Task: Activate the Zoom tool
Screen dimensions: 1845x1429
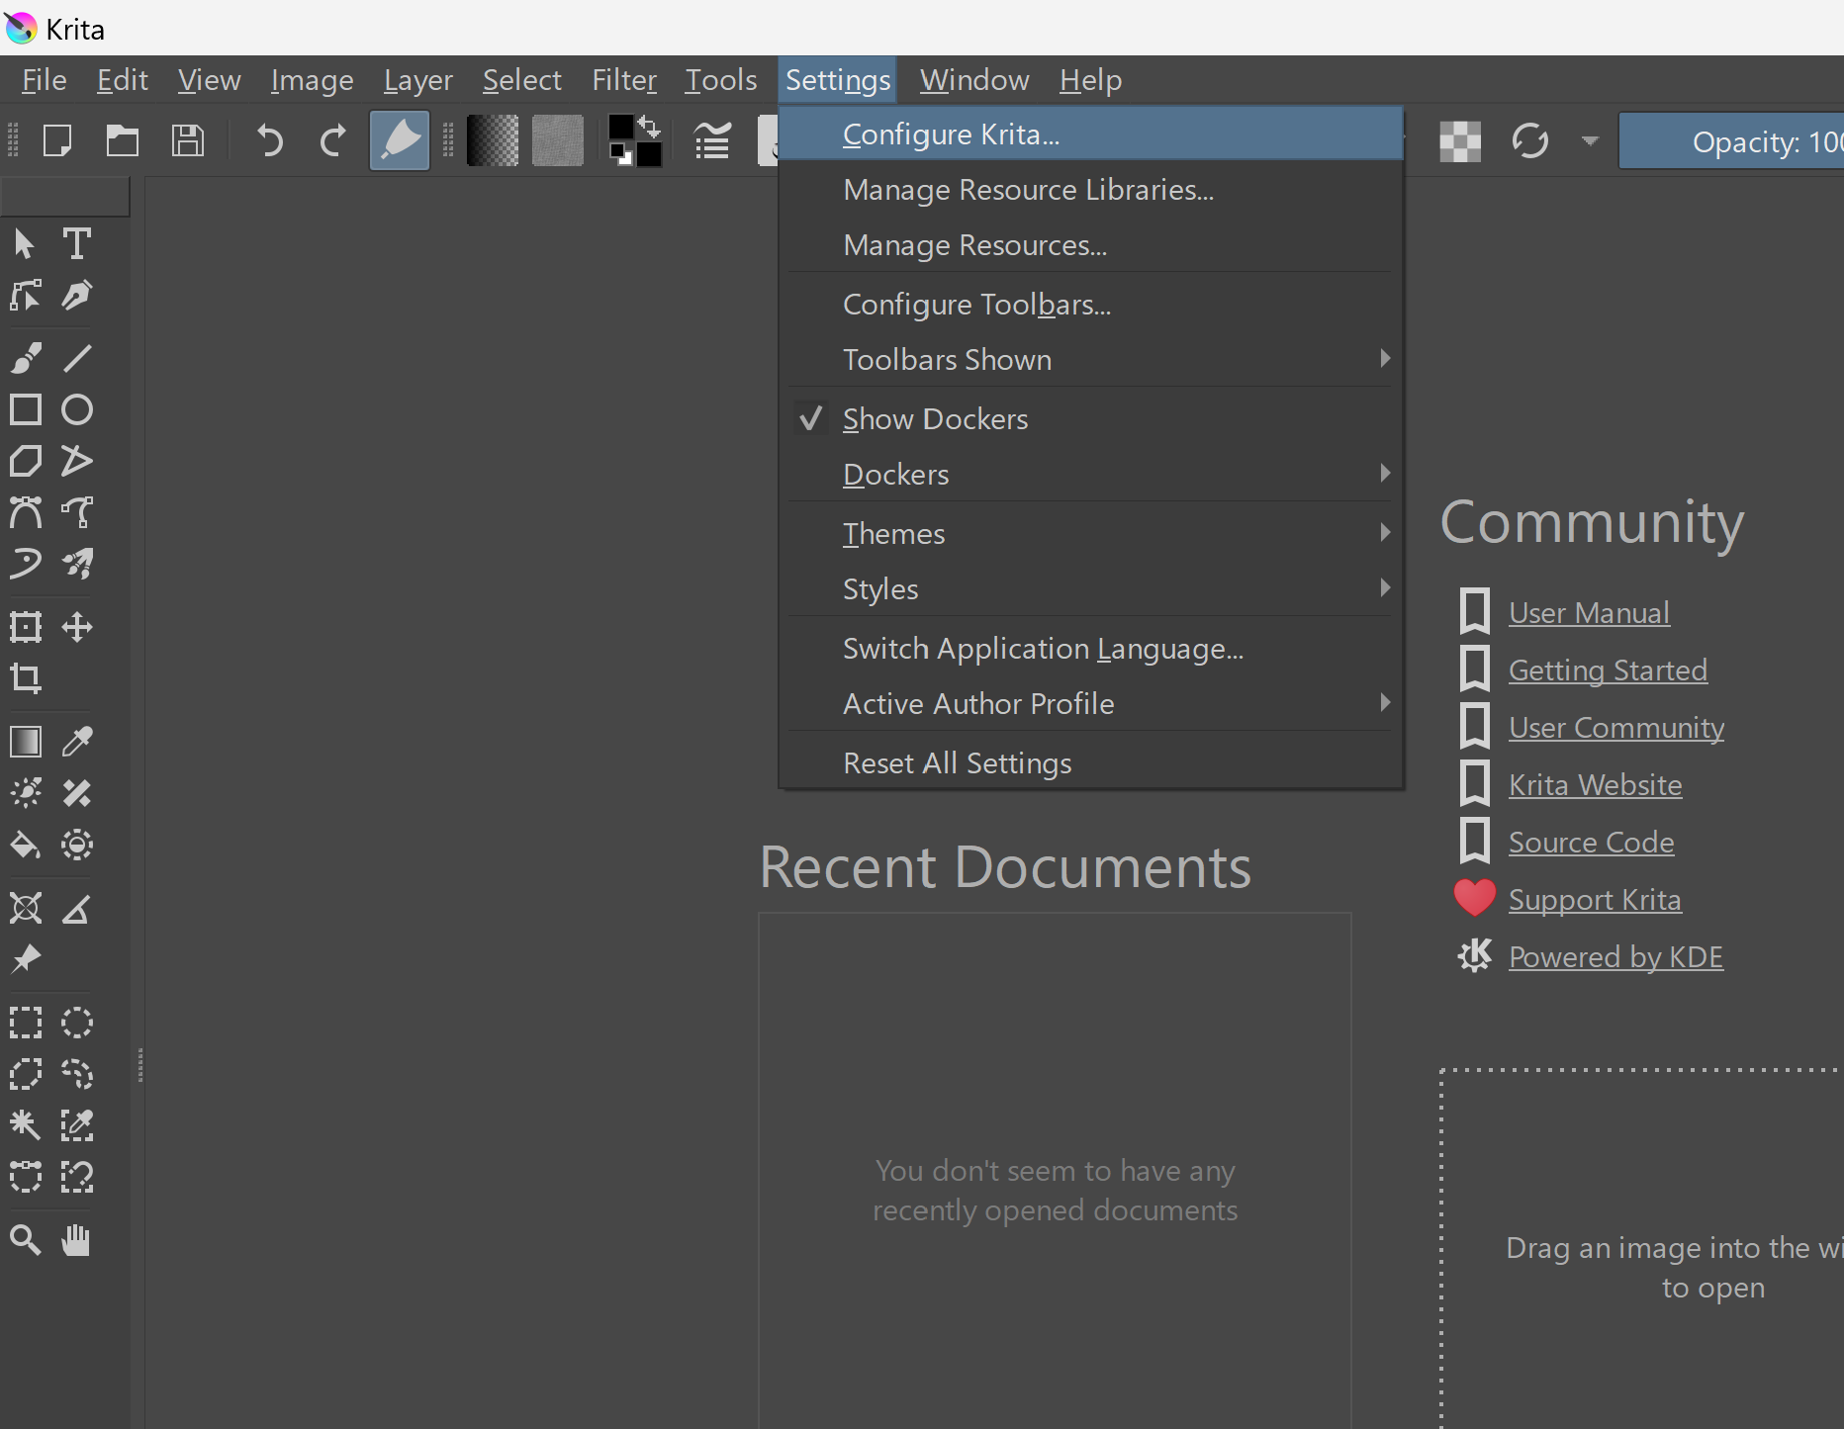Action: coord(25,1240)
